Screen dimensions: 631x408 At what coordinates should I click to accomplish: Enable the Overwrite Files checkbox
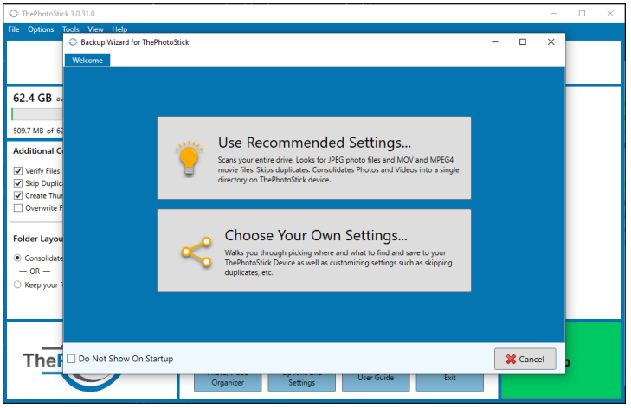click(x=17, y=208)
